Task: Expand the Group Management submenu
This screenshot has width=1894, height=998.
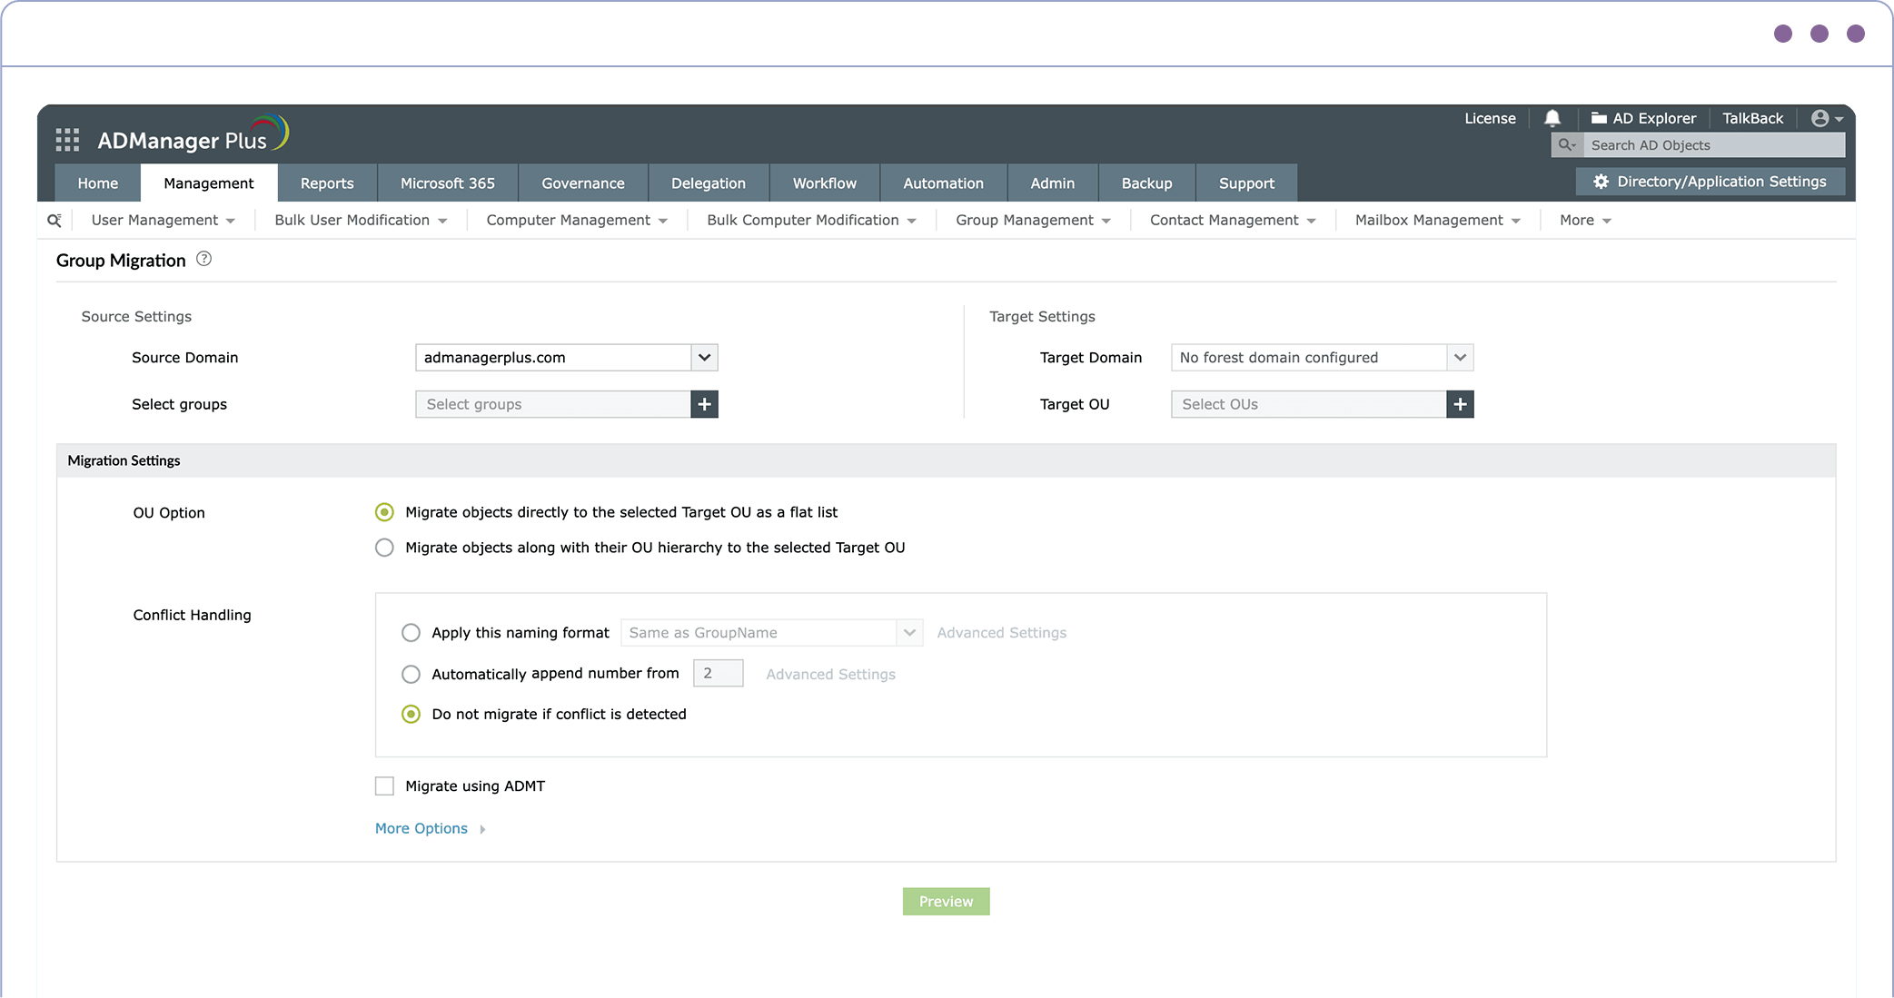Action: pos(1033,220)
